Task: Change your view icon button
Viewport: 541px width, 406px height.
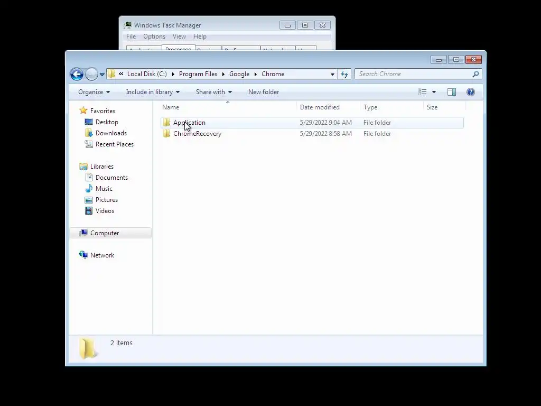Action: [x=422, y=92]
